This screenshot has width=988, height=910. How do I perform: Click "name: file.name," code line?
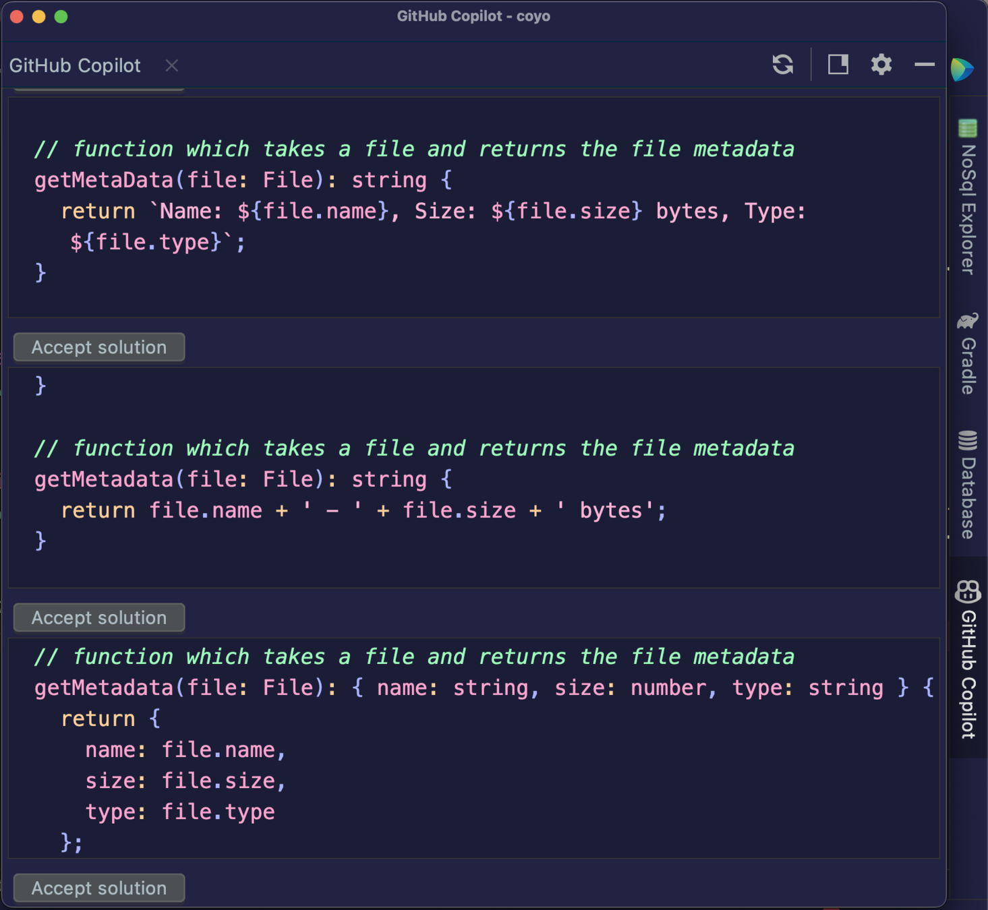tap(185, 750)
